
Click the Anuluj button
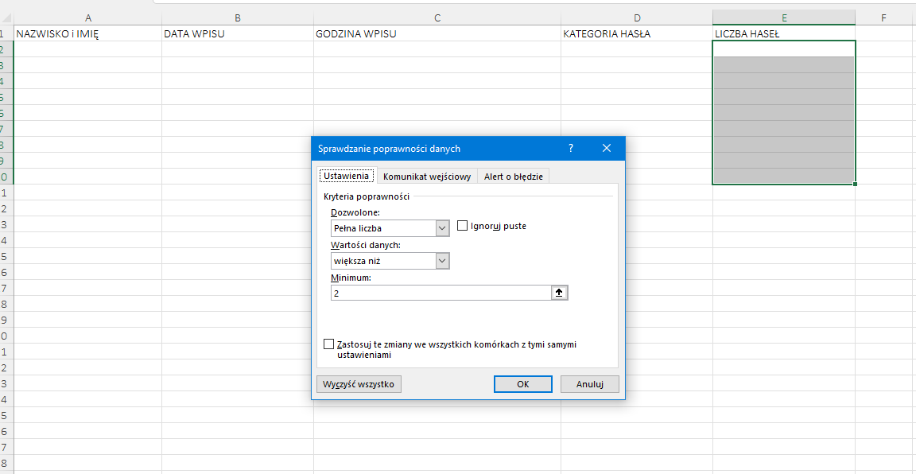coord(589,384)
